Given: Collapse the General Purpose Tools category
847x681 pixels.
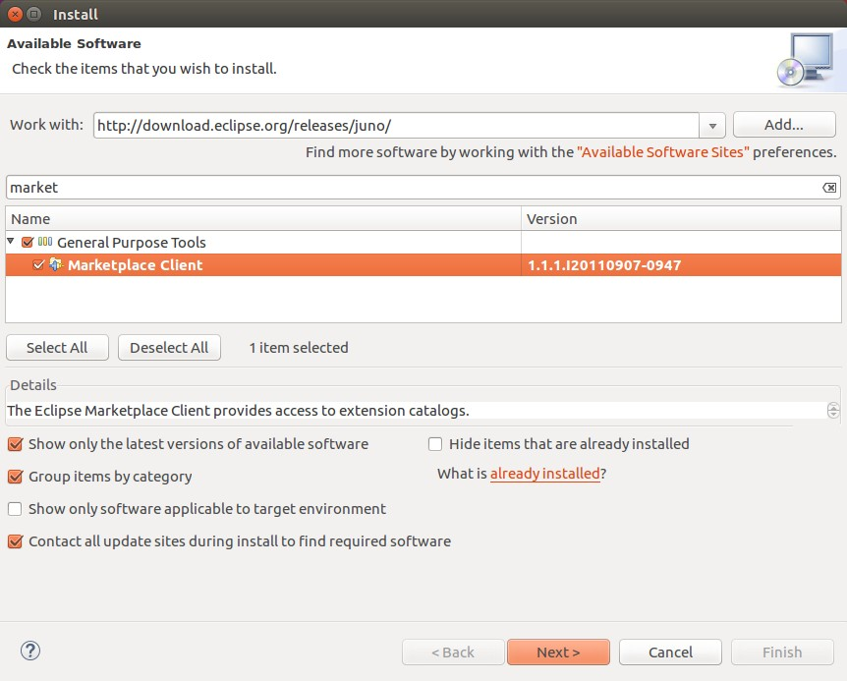Looking at the screenshot, I should (x=11, y=241).
